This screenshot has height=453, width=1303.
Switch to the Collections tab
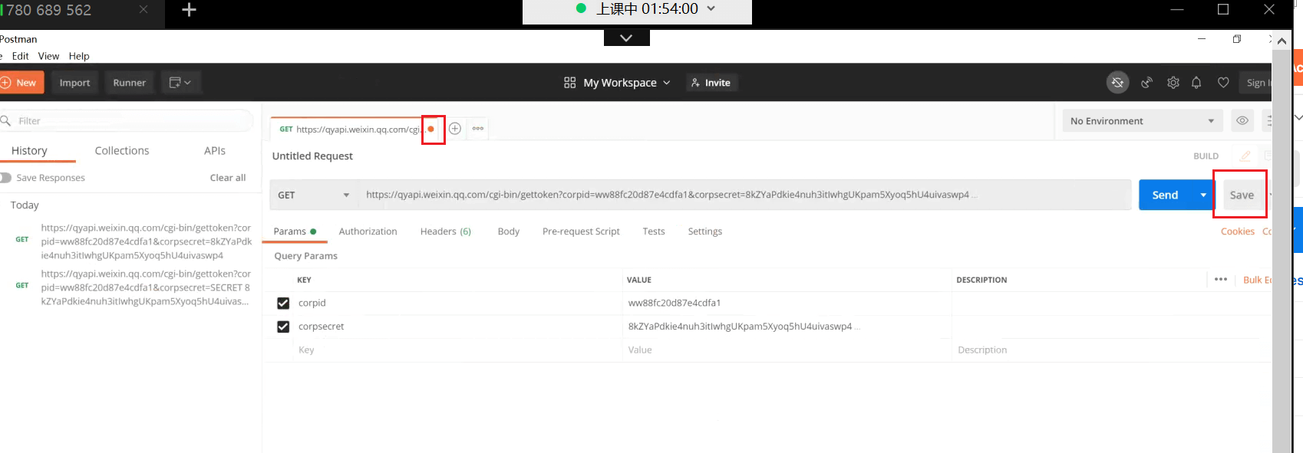[x=122, y=151]
